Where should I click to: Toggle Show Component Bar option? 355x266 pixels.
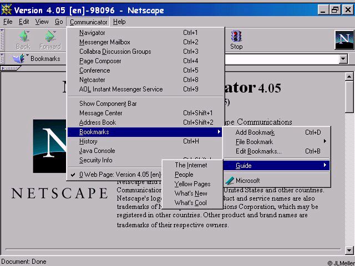[x=108, y=104]
